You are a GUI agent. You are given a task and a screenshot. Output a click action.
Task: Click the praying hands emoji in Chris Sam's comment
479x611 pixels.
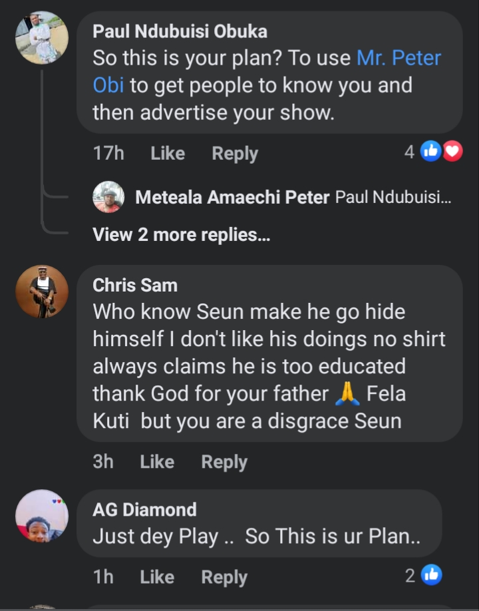coord(347,393)
